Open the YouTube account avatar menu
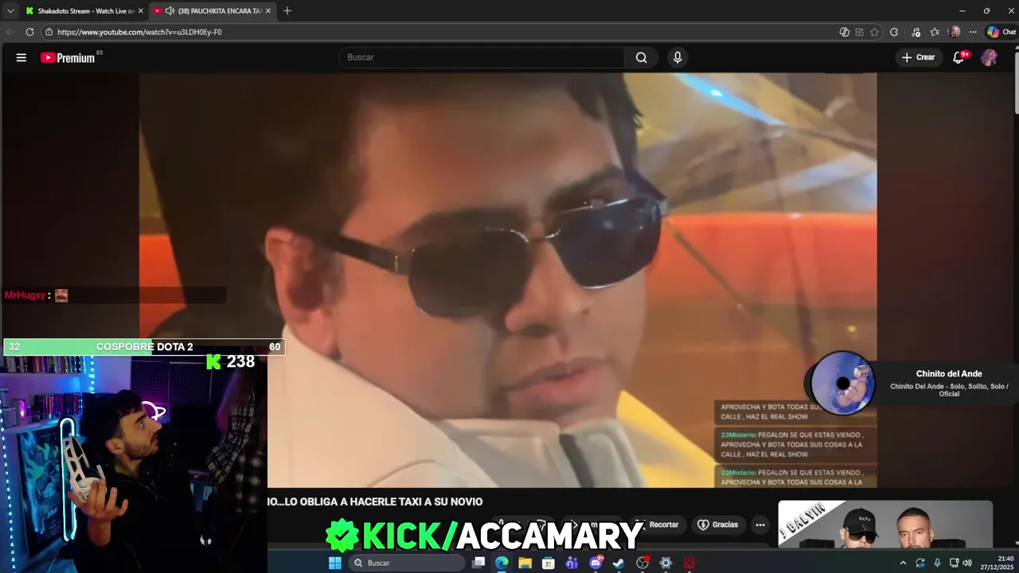Viewport: 1019px width, 573px height. click(x=989, y=57)
